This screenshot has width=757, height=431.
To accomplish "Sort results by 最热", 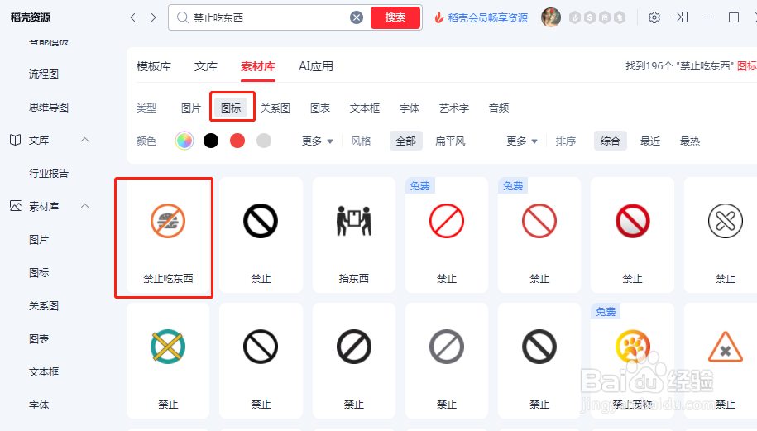I will point(690,141).
